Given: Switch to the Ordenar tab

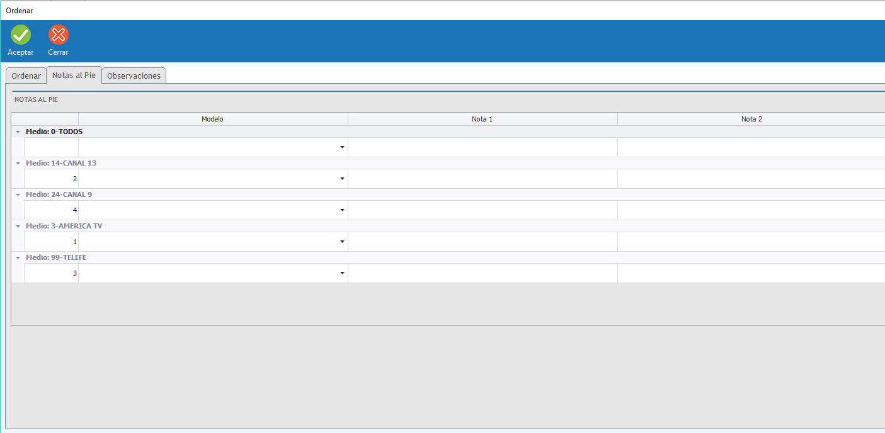Looking at the screenshot, I should click(x=26, y=76).
